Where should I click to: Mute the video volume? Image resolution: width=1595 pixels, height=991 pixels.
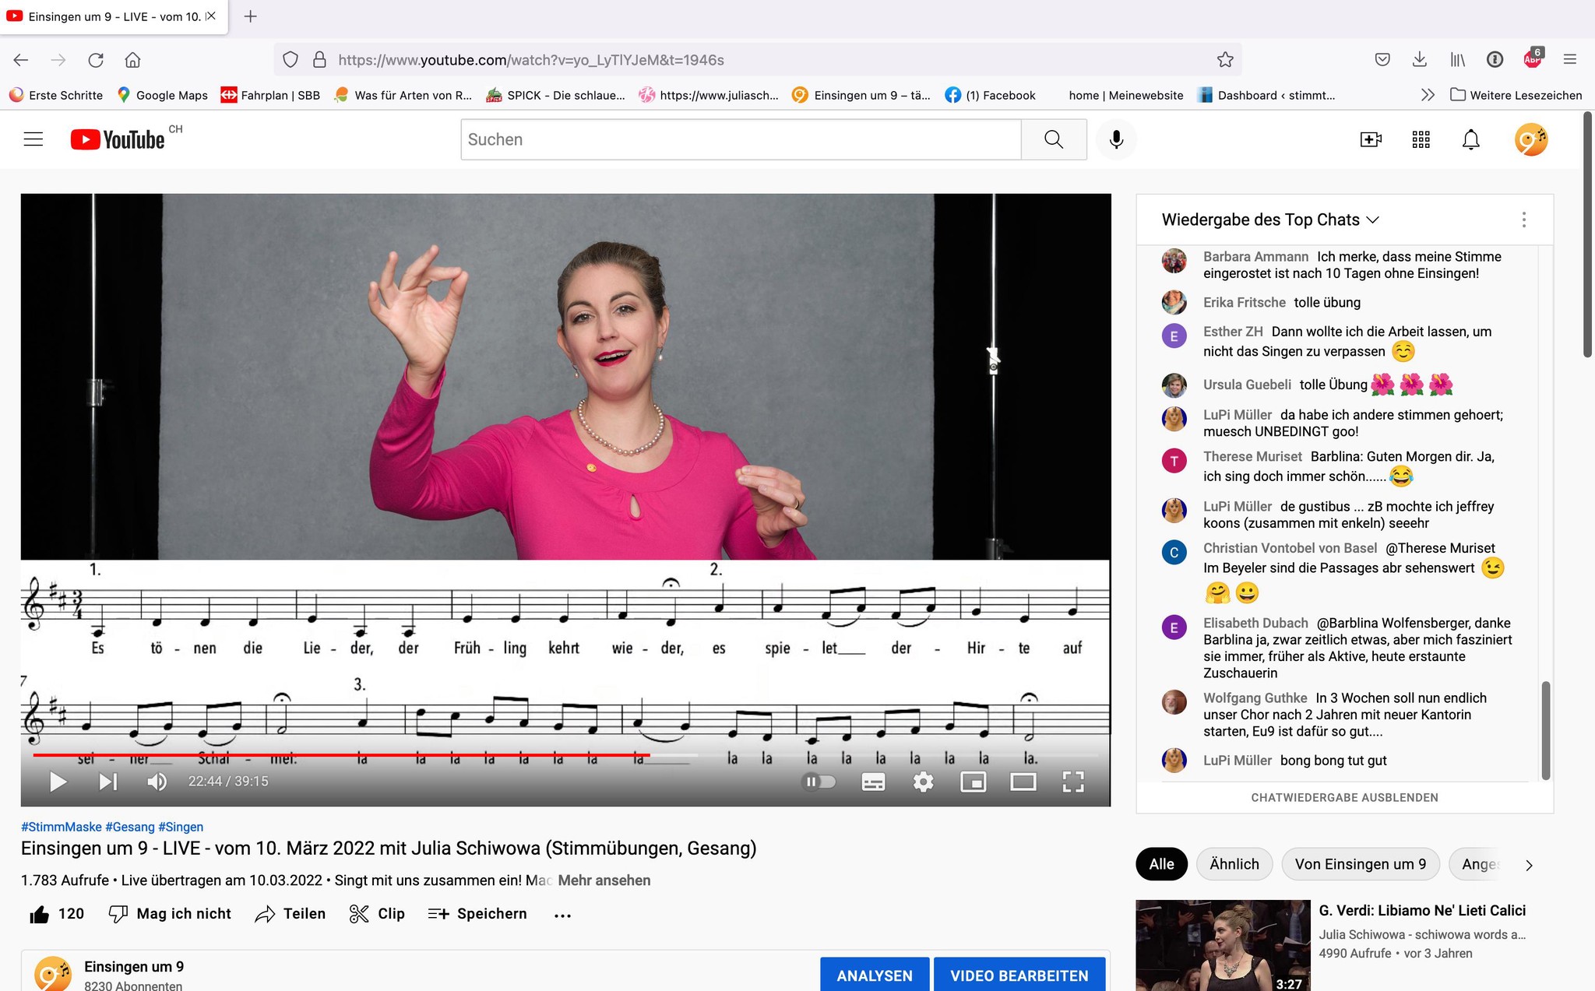click(157, 782)
